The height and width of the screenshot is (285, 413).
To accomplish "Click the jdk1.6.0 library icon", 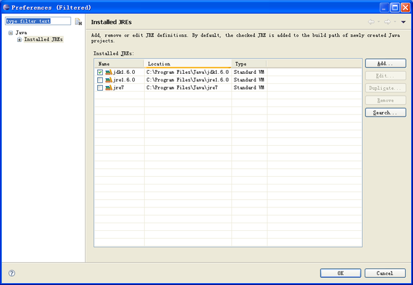I will pos(109,72).
